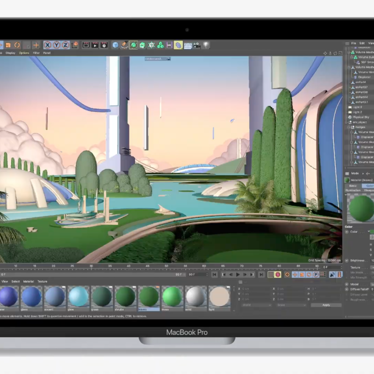Select the orange Scale tool
Image resolution: width=374 pixels, height=374 pixels.
pos(8,45)
